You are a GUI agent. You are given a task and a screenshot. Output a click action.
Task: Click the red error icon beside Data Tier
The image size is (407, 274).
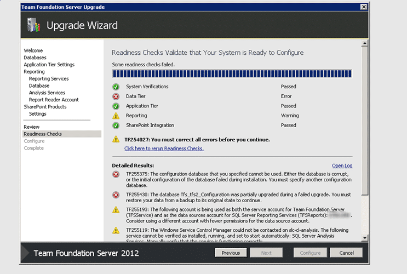(116, 96)
